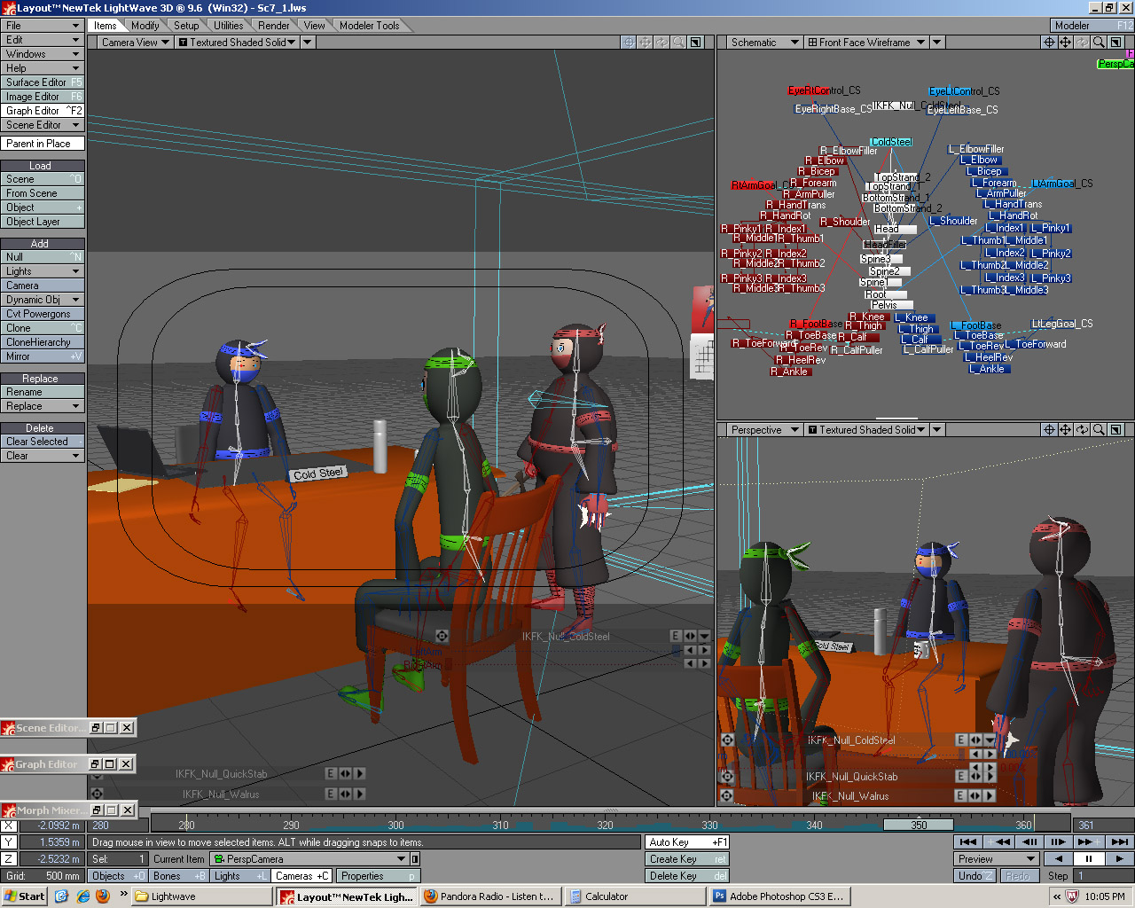Viewport: 1135px width, 908px height.
Task: Click the timeline end frame 361 field
Action: (x=1103, y=826)
